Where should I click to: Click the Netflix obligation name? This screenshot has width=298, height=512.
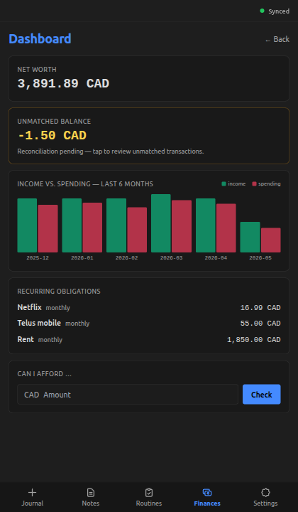point(29,307)
